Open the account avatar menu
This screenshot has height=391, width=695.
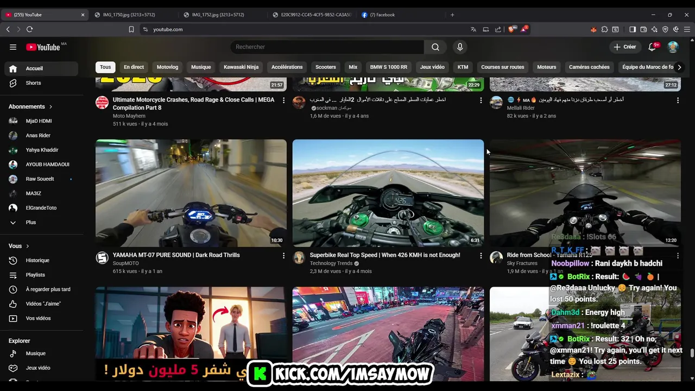(x=673, y=47)
